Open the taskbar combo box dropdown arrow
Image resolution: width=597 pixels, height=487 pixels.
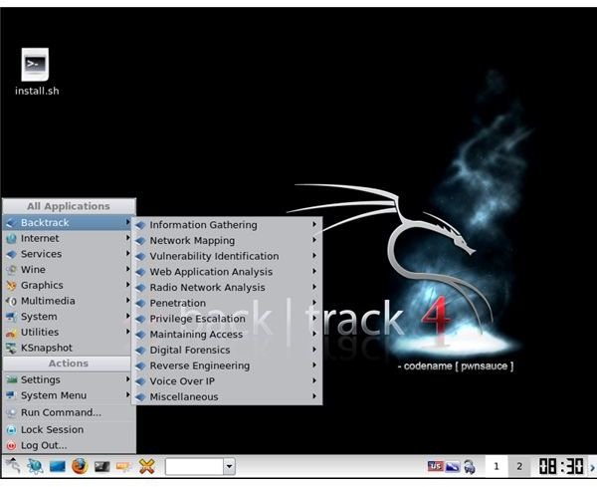pos(229,466)
